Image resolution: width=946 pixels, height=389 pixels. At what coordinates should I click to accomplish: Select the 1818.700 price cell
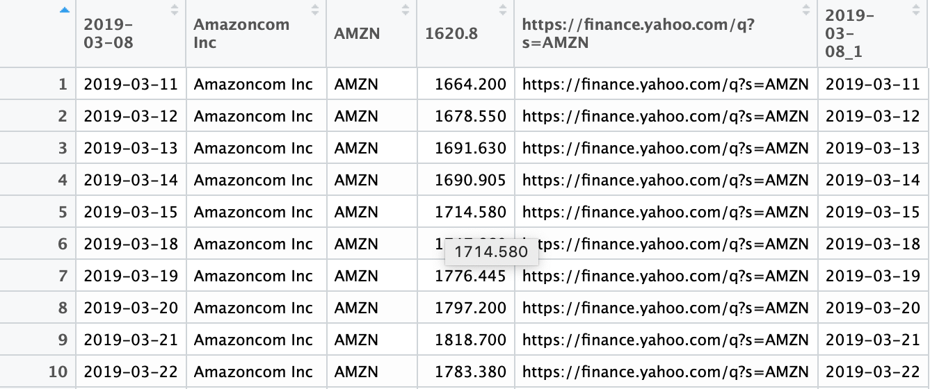(x=470, y=340)
